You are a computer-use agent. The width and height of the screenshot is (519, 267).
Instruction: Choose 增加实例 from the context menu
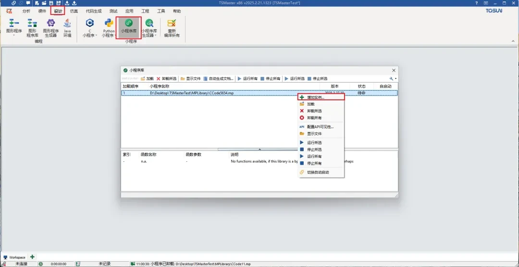(x=316, y=97)
